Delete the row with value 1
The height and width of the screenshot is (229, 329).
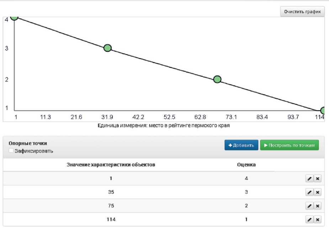pyautogui.click(x=318, y=179)
